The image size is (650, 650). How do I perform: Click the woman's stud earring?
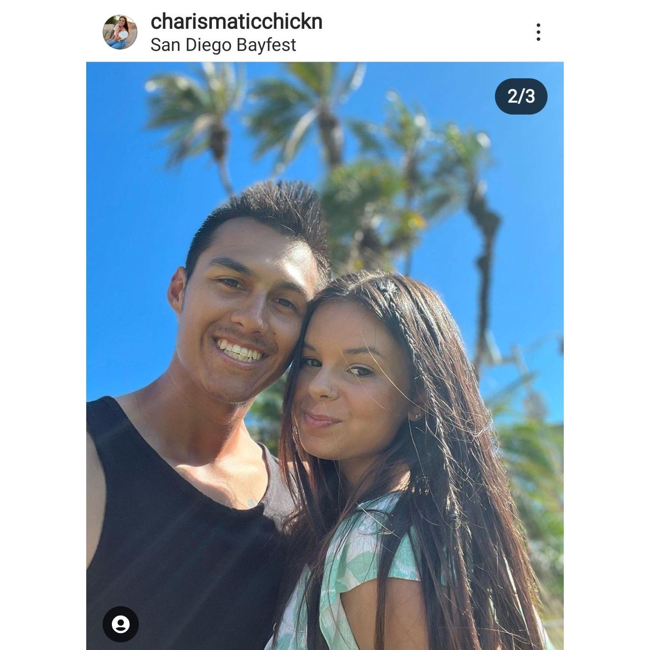pos(417,416)
